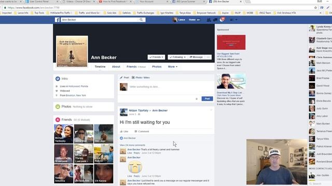
Task: Open the Following dropdown button
Action: pyautogui.click(x=177, y=57)
